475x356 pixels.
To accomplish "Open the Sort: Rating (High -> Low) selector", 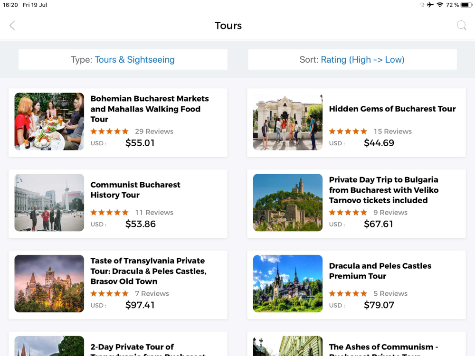I will coord(352,60).
